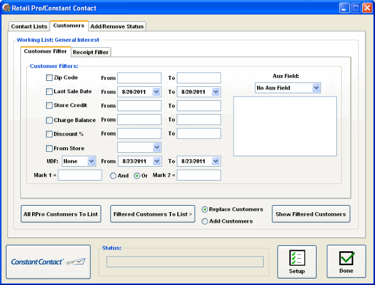This screenshot has width=375, height=285.
Task: Click the 'Working List: General Interest' label
Action: [58, 40]
